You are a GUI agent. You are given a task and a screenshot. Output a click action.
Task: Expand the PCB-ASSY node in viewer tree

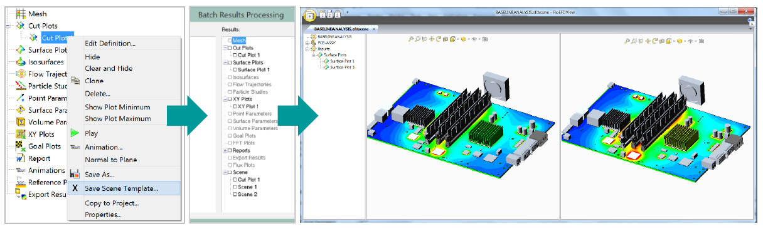click(307, 43)
